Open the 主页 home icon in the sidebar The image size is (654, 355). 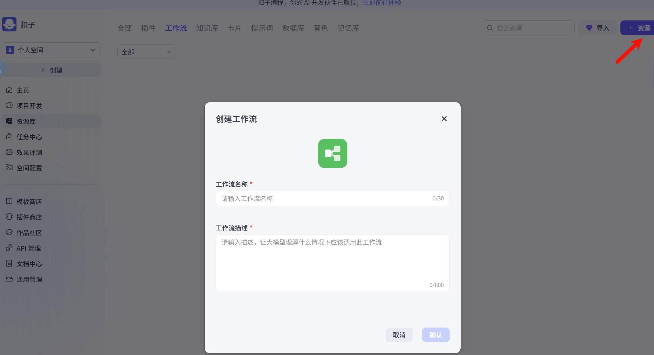click(x=9, y=90)
